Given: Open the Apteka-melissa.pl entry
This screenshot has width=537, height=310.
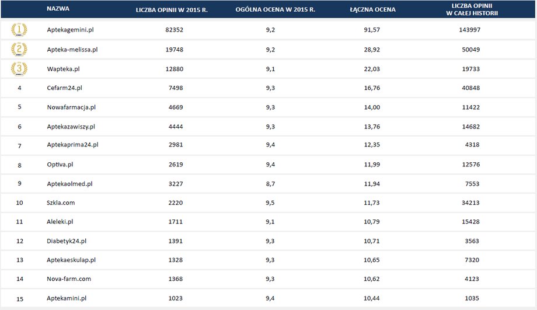Looking at the screenshot, I should pos(72,50).
